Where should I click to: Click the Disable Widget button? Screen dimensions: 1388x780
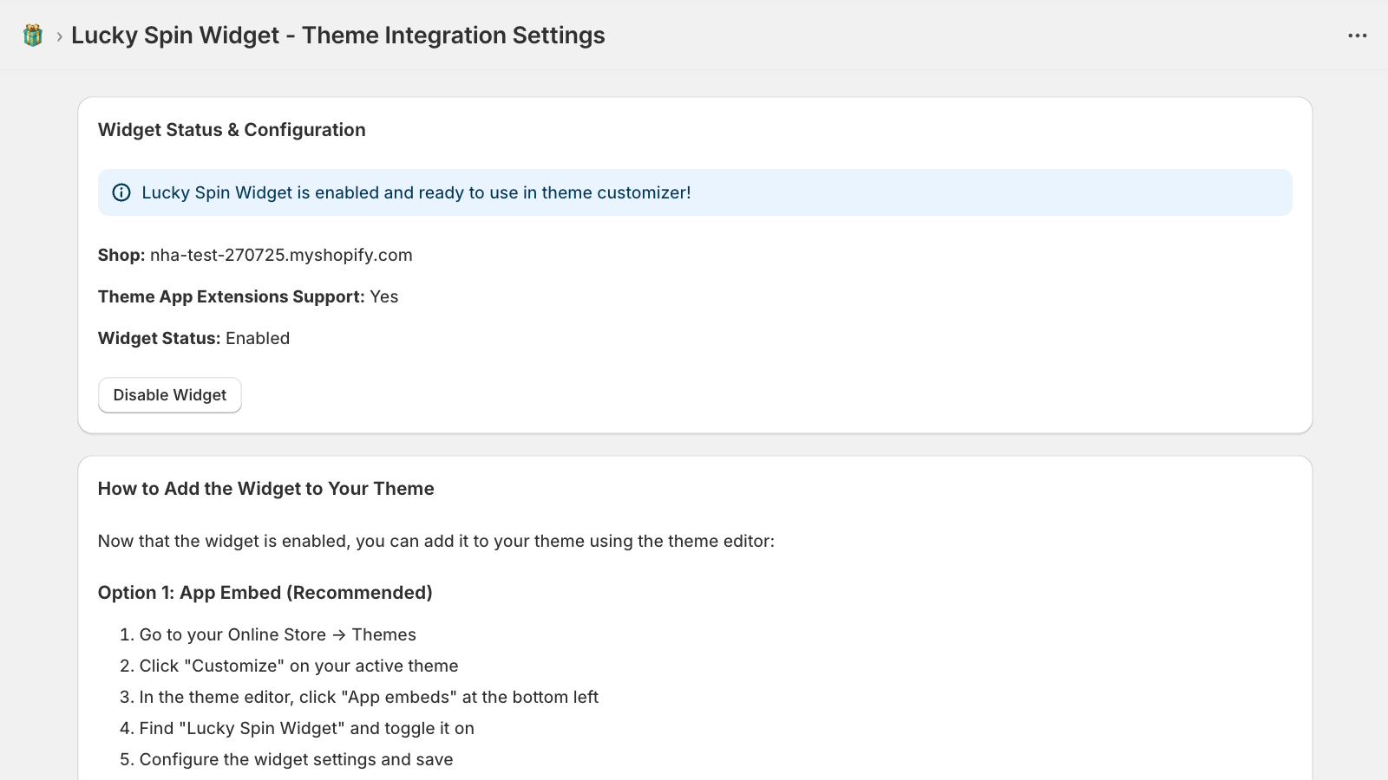170,395
